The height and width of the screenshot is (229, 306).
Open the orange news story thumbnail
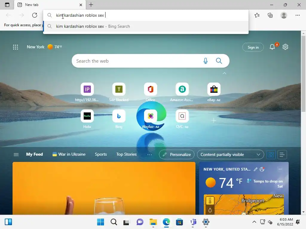[104, 188]
